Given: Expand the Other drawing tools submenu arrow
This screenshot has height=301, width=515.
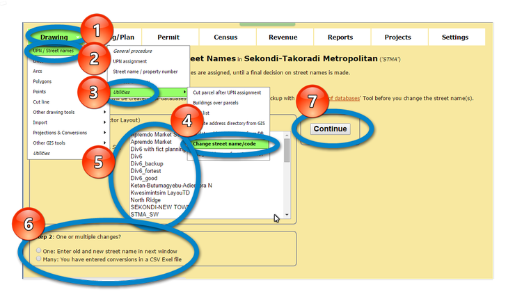Looking at the screenshot, I should click(x=104, y=112).
